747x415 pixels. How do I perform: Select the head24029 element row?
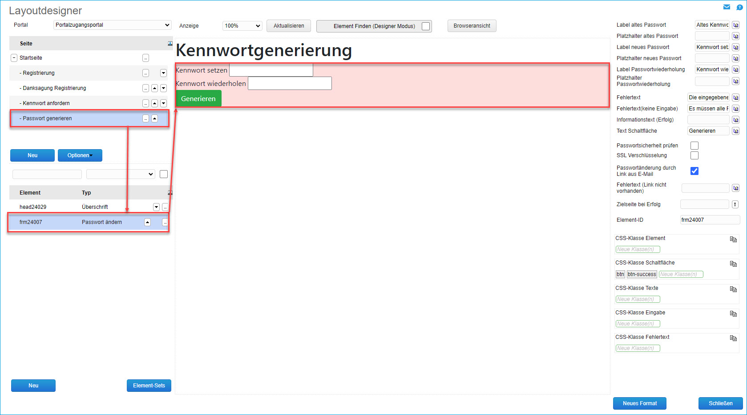tap(89, 207)
